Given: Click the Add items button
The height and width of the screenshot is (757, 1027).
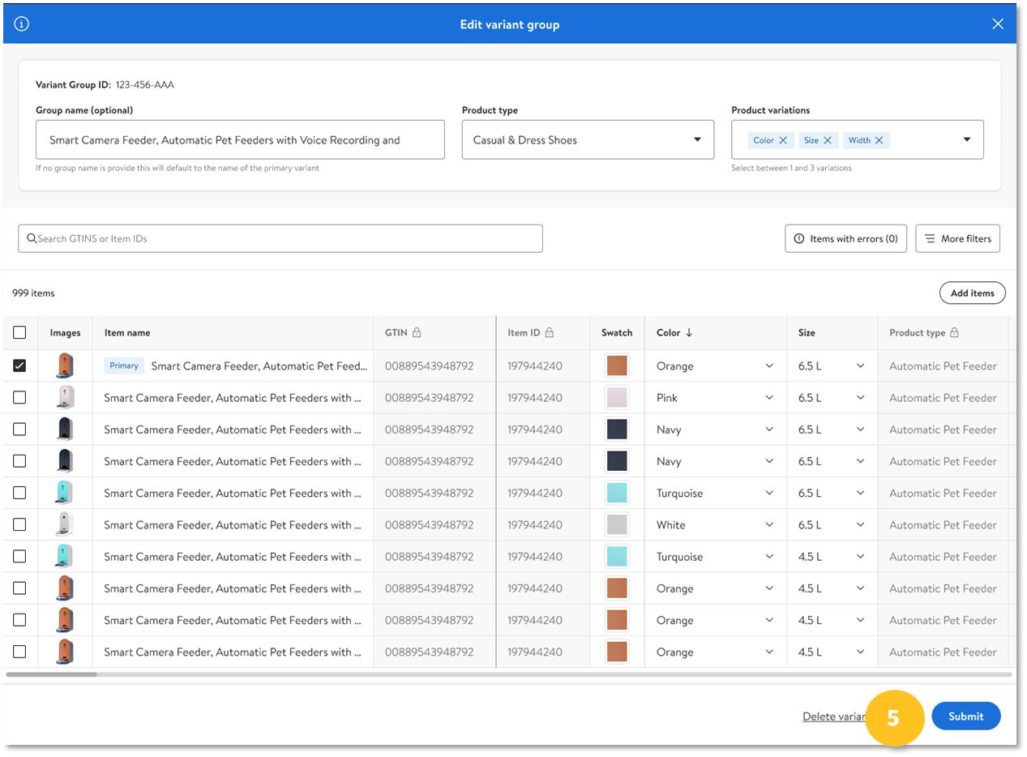Looking at the screenshot, I should pos(972,293).
